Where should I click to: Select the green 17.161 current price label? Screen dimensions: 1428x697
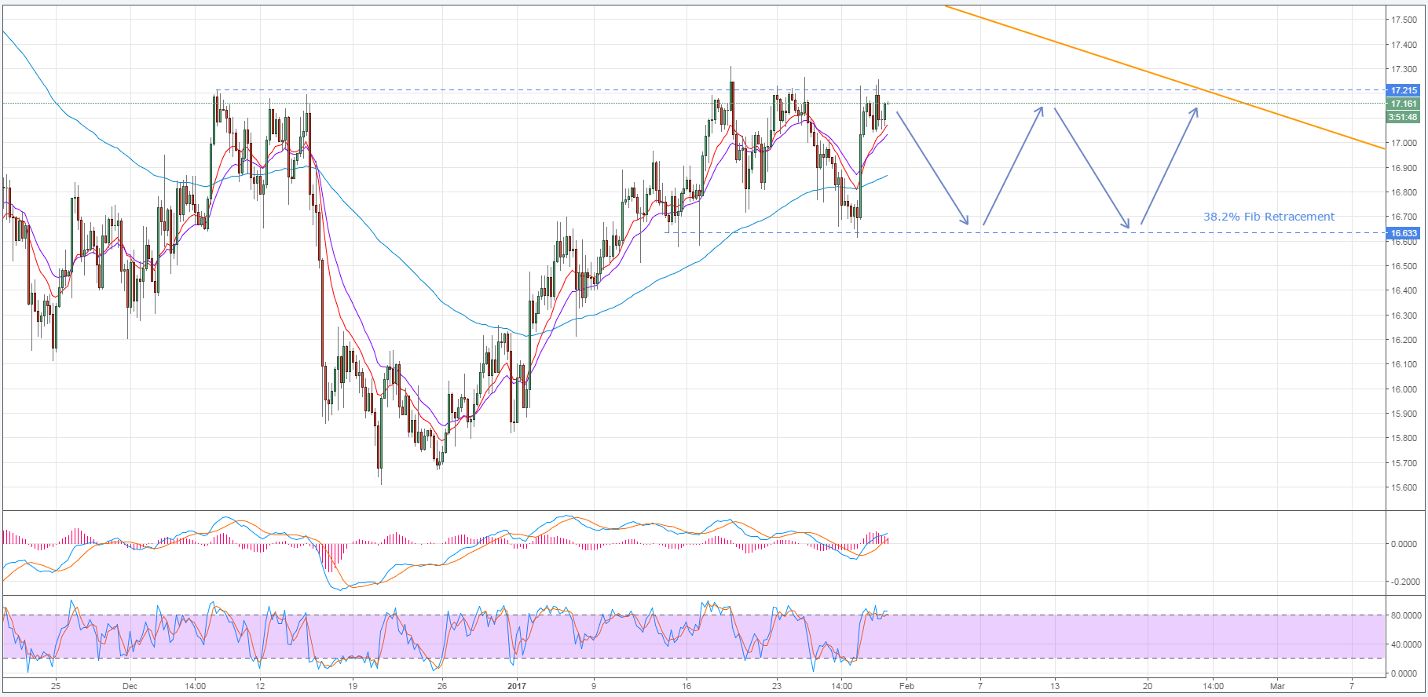pos(1404,104)
